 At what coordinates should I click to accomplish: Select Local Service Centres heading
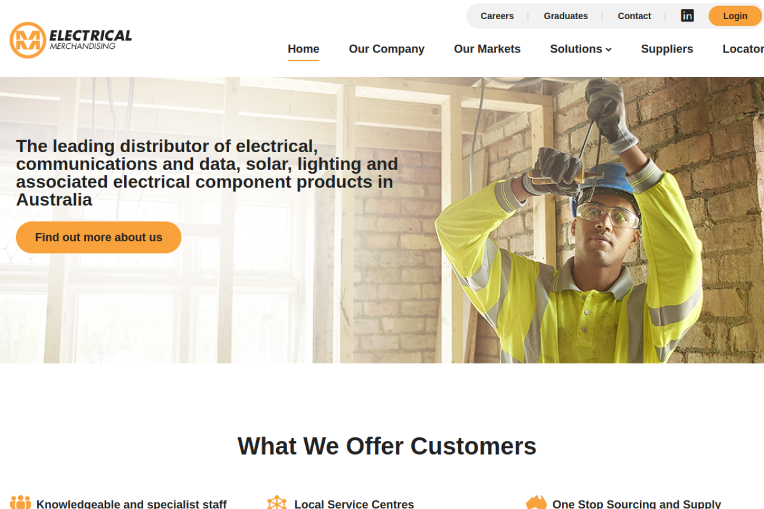[x=354, y=504]
